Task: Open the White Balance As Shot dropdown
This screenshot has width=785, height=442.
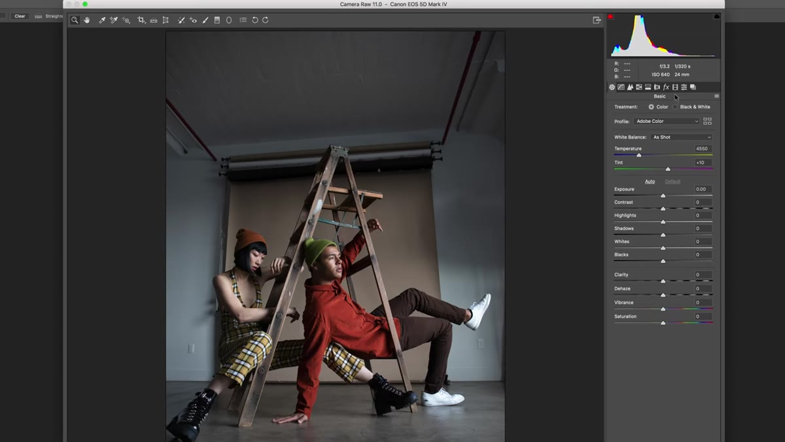Action: click(x=681, y=137)
